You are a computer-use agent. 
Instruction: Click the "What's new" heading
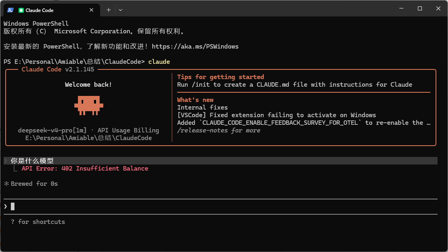point(195,100)
